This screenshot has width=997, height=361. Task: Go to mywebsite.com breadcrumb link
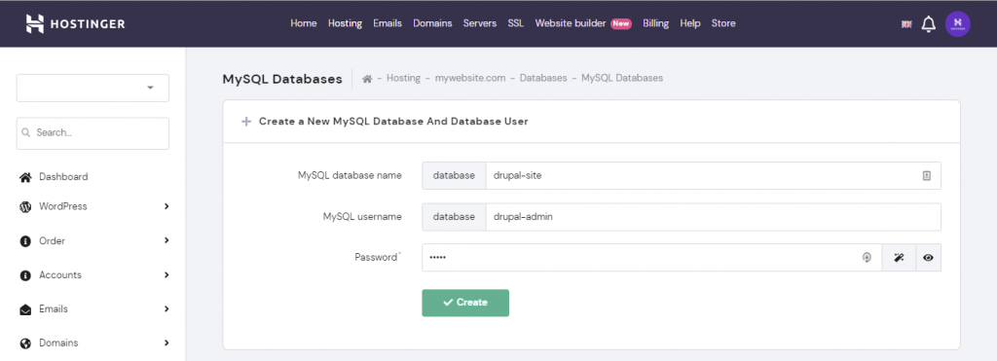pos(470,78)
